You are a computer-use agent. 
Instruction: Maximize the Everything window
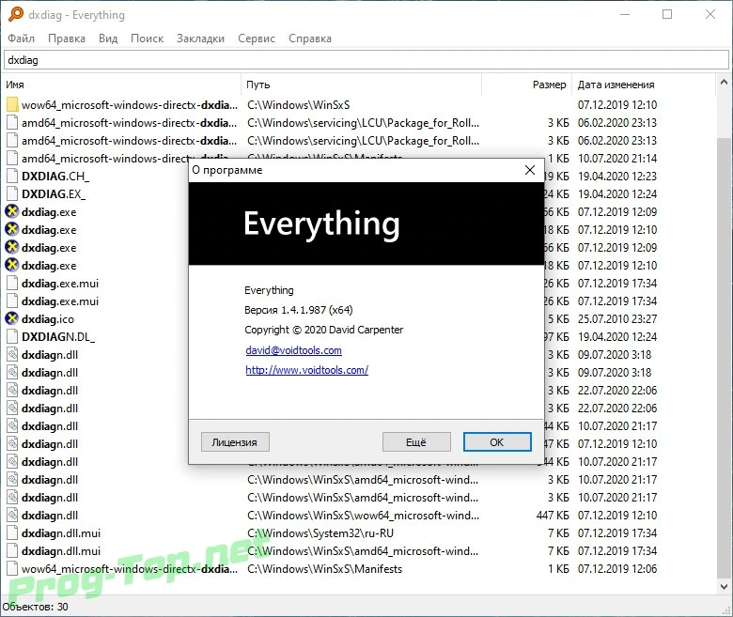coord(667,14)
